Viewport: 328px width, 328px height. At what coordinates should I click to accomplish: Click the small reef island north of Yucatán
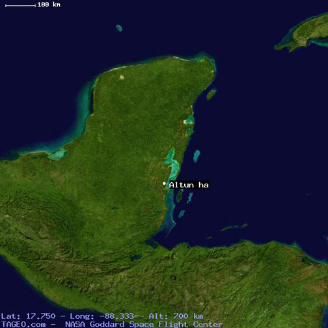pos(119,28)
